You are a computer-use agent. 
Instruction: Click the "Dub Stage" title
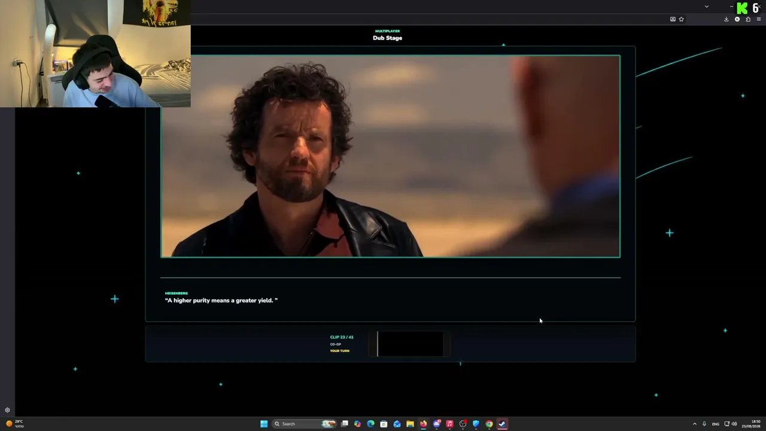click(388, 38)
